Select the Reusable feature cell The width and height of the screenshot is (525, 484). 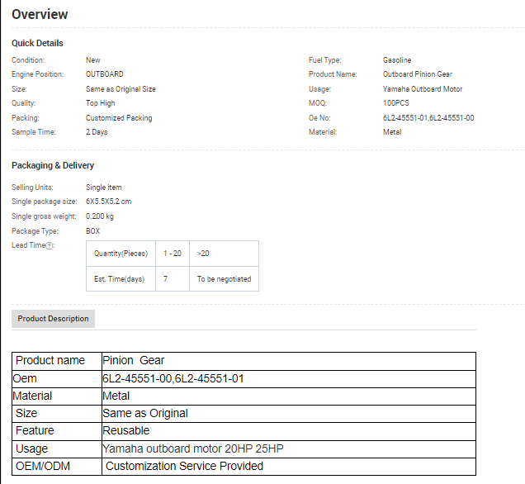(126, 430)
